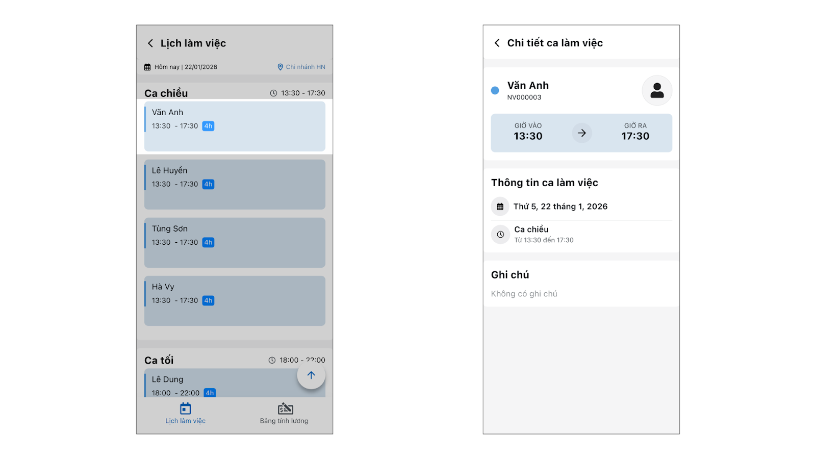Screen dimensions: 816x459
Task: Switch to Bảng tính lương tab
Action: point(285,414)
